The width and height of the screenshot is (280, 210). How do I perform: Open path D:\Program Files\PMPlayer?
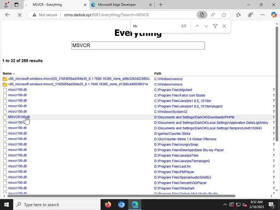174,172
